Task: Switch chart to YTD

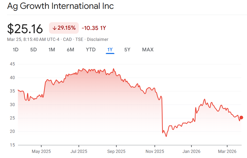Action: (x=91, y=49)
